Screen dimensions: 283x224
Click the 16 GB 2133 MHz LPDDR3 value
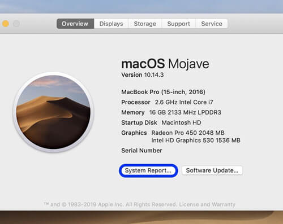click(x=185, y=112)
